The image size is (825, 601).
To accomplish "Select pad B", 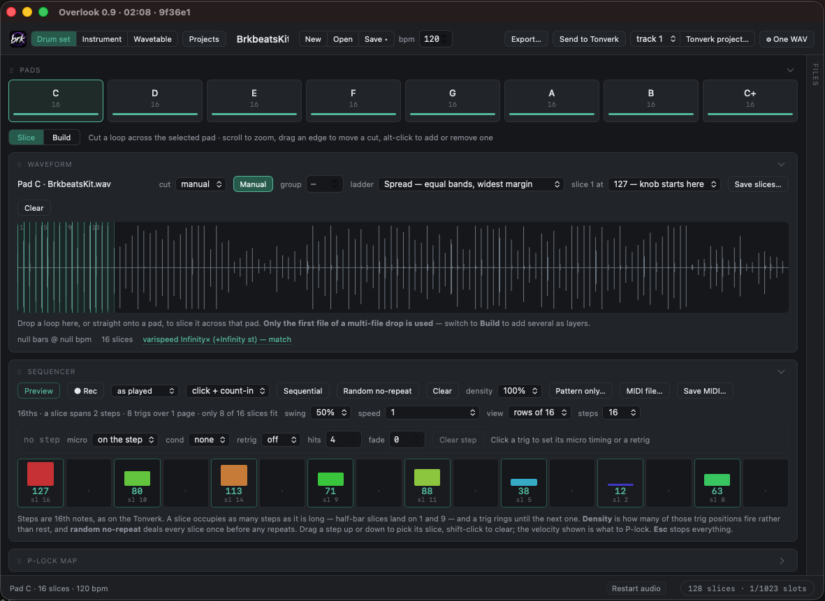I will coord(651,101).
